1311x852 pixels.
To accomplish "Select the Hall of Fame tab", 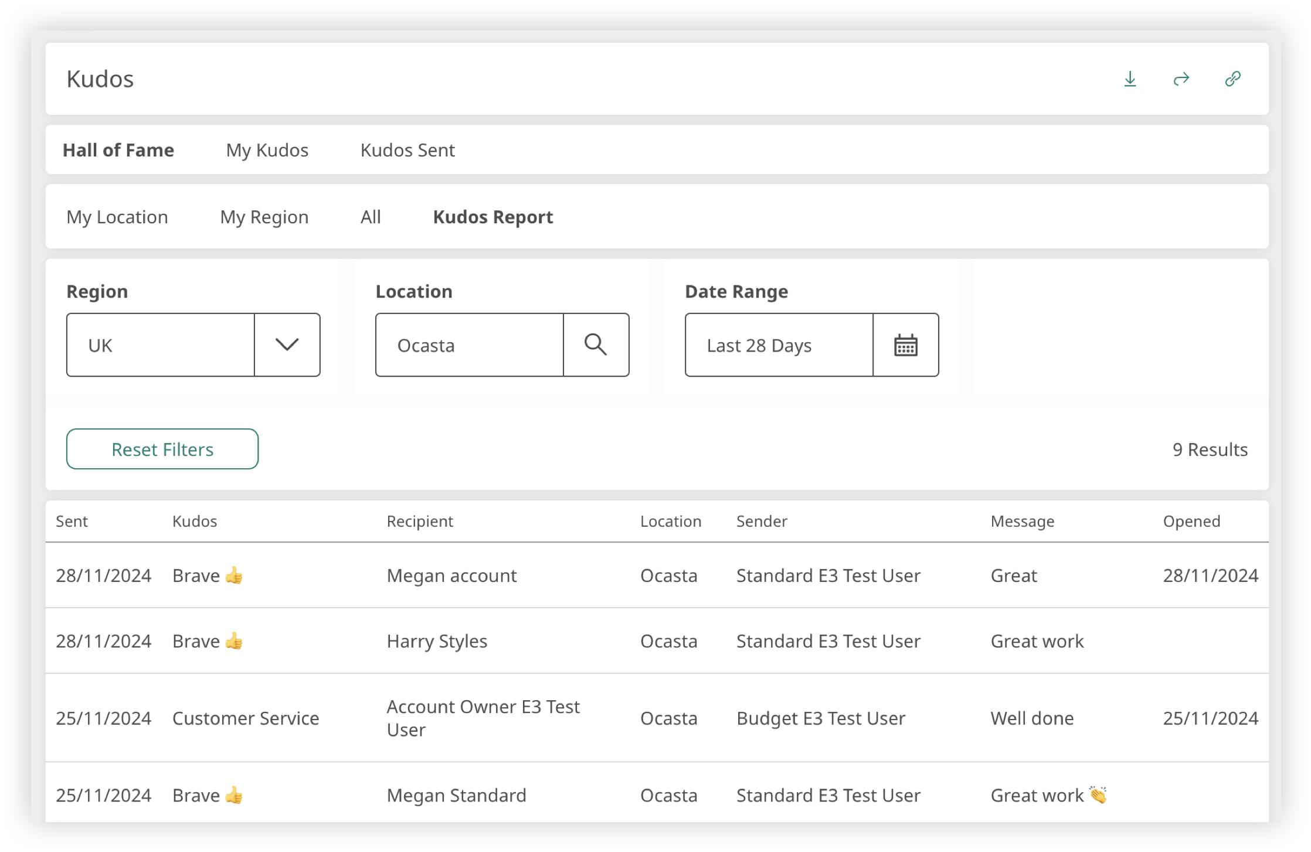I will [x=118, y=150].
